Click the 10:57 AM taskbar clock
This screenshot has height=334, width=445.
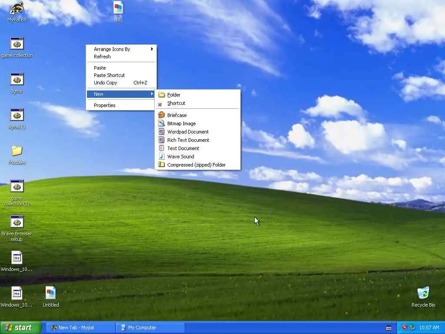pyautogui.click(x=429, y=328)
